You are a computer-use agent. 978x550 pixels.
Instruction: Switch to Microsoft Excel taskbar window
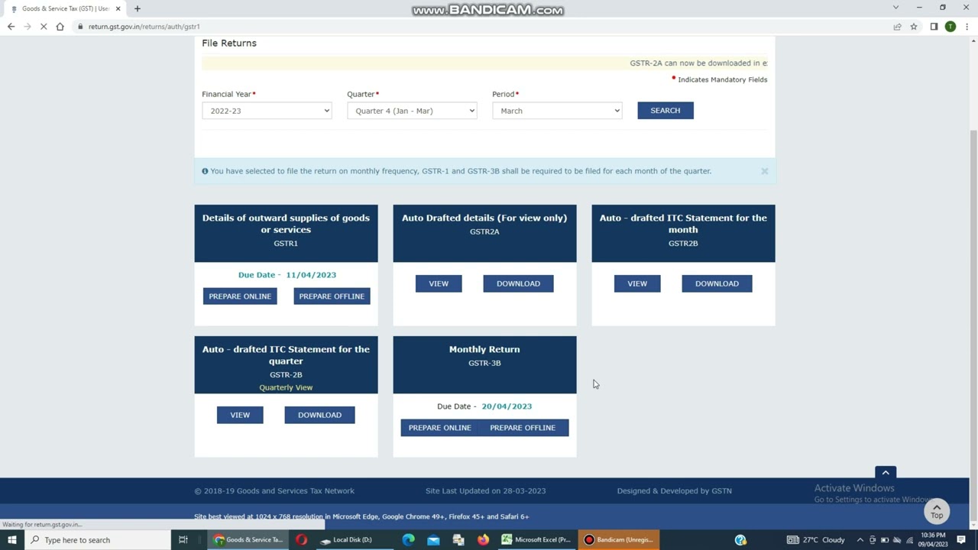click(x=536, y=540)
